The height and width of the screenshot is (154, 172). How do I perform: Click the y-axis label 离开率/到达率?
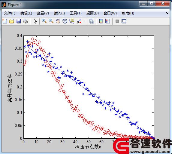pyautogui.click(x=10, y=88)
